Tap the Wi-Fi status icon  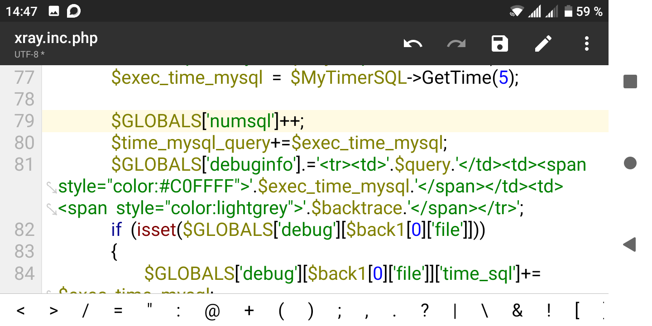click(x=517, y=11)
